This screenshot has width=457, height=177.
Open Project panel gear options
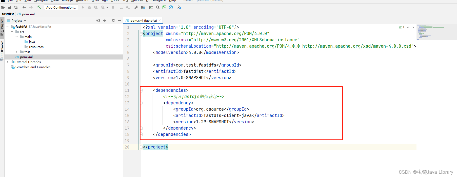click(x=113, y=20)
